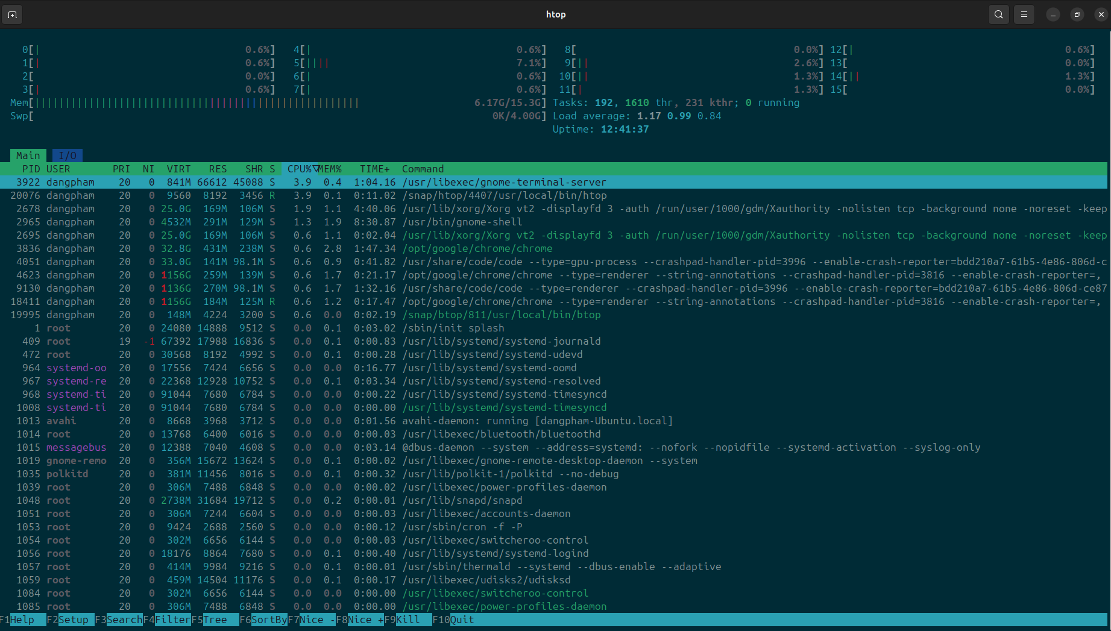Sort by RES column header
The height and width of the screenshot is (631, 1111).
218,169
